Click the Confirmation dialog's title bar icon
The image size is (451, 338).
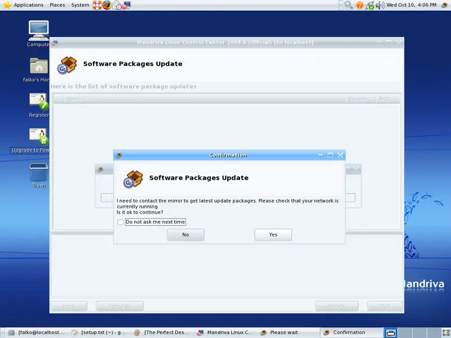click(119, 155)
